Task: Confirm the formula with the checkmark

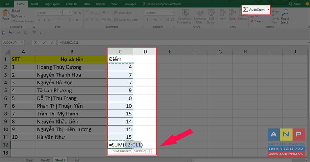Action: 44,43
